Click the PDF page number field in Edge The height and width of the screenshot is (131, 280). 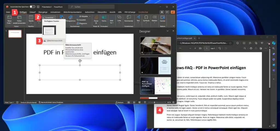[207, 48]
